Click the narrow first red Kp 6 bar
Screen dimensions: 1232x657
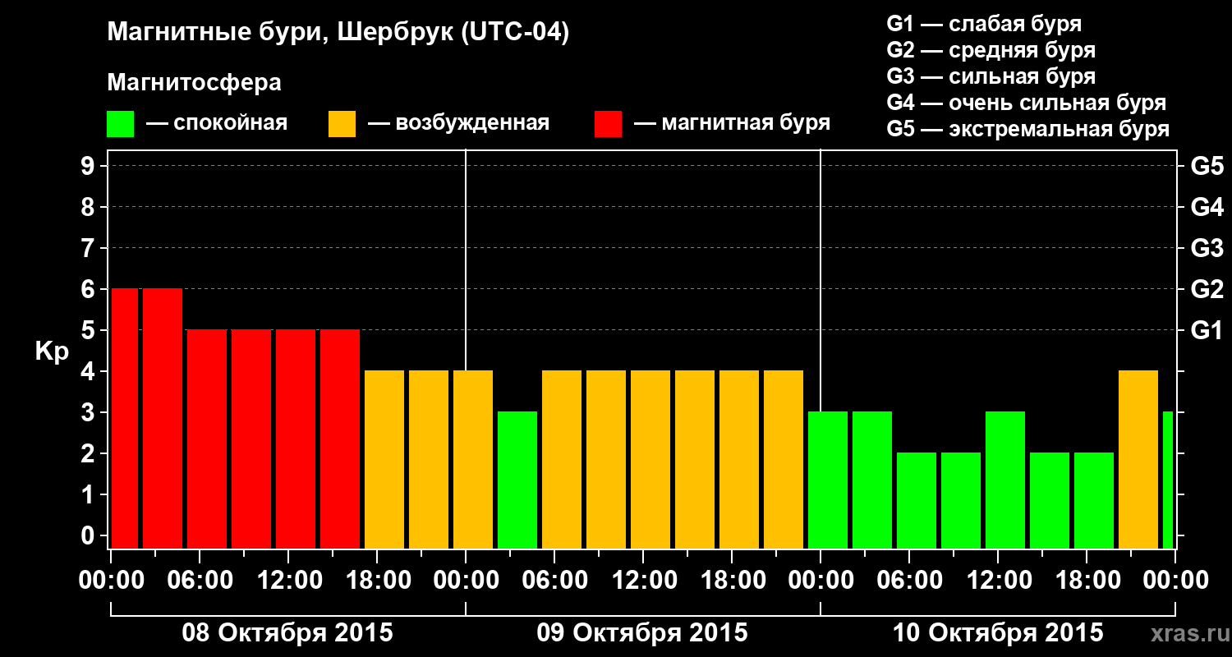click(125, 419)
